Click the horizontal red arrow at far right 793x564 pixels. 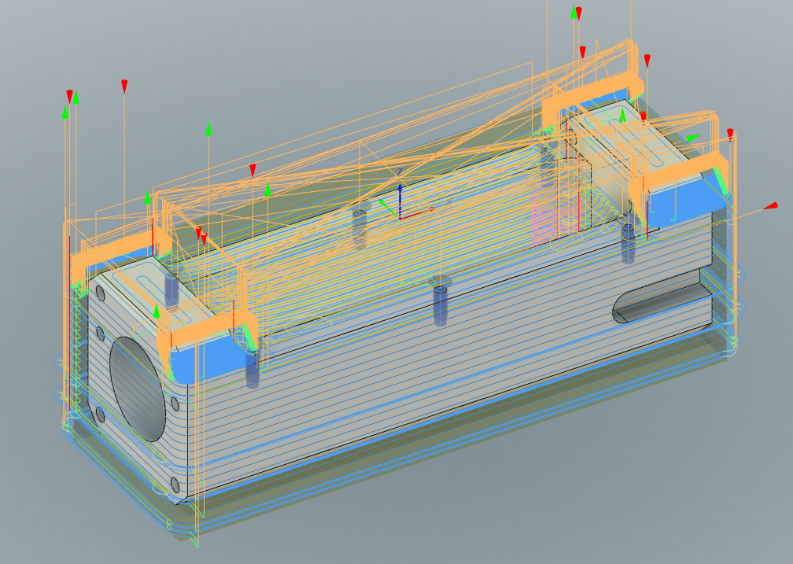tap(771, 207)
